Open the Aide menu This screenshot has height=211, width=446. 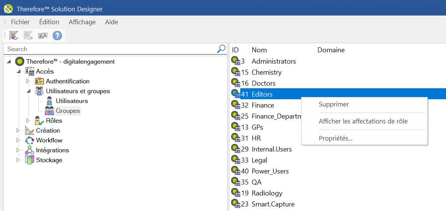[112, 22]
